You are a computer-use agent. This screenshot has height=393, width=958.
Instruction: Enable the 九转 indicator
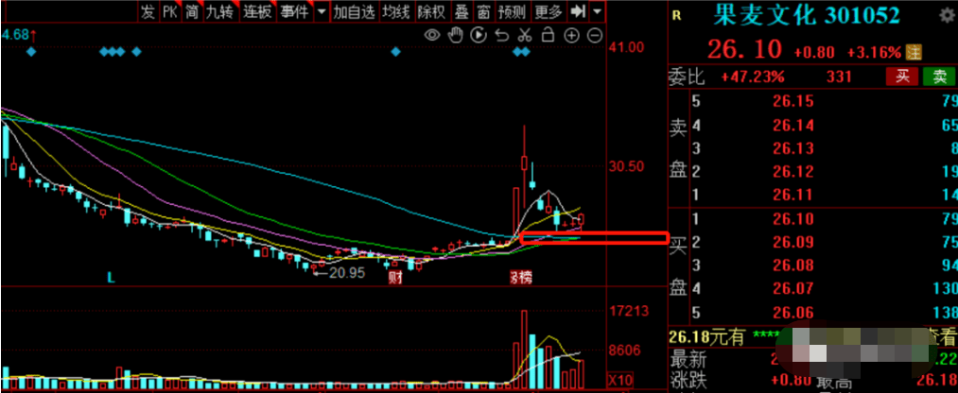[220, 11]
